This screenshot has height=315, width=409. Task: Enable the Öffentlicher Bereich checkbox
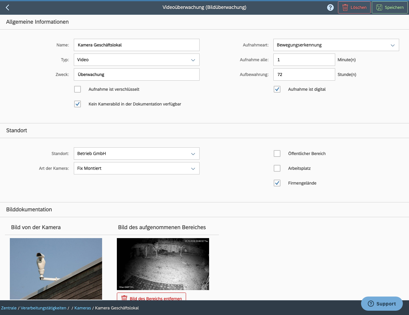tap(277, 154)
